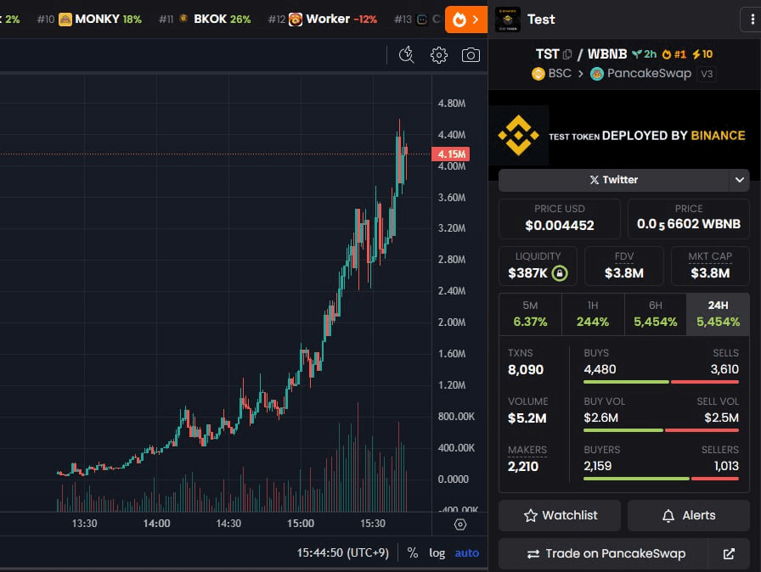
Task: Open the PancakeSwap DEX link
Action: tap(640, 74)
